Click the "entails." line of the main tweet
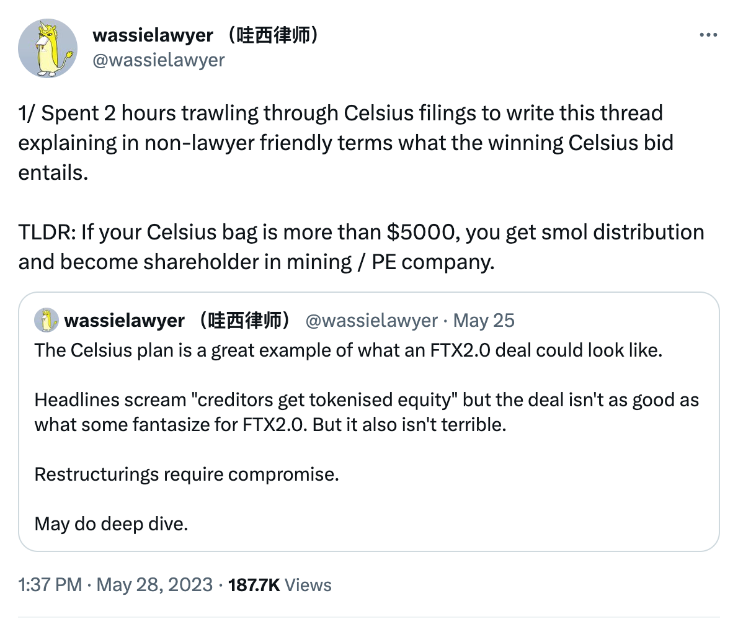The width and height of the screenshot is (738, 619). click(x=53, y=172)
